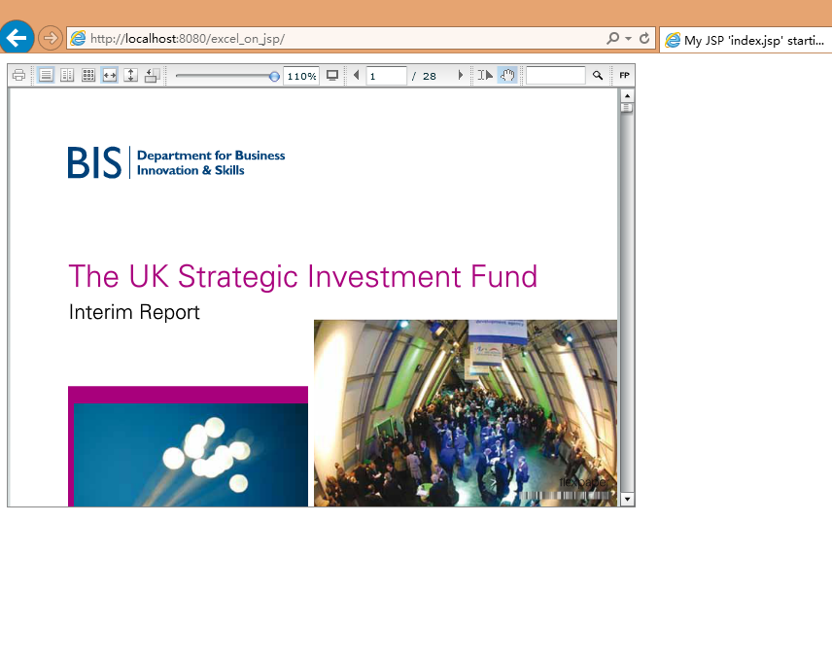Click the browser Forward arrow button
This screenshot has width=832, height=663.
(x=51, y=38)
